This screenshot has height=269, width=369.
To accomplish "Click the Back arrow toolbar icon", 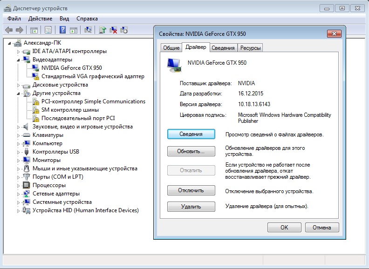I will point(9,30).
